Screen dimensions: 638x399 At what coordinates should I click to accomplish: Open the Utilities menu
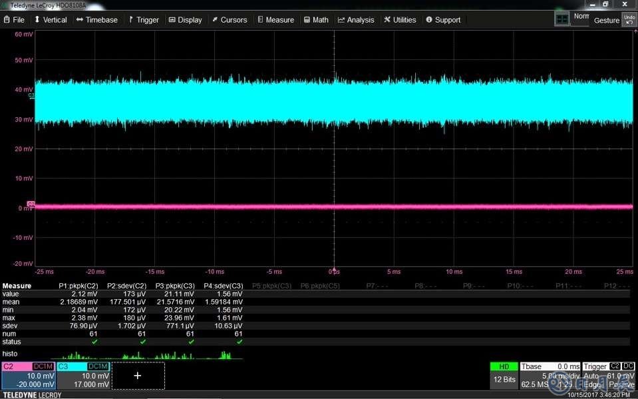[x=400, y=20]
